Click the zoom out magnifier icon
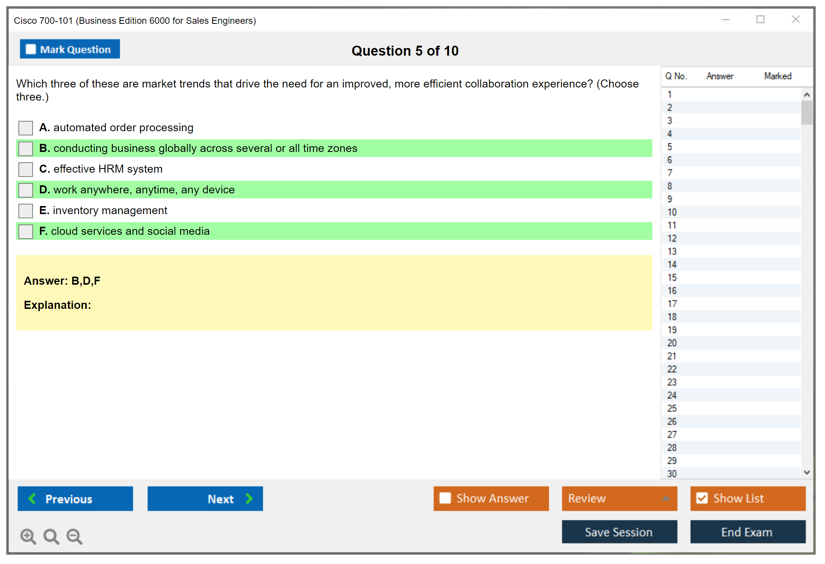Screen dimensions: 825x564 tap(74, 536)
